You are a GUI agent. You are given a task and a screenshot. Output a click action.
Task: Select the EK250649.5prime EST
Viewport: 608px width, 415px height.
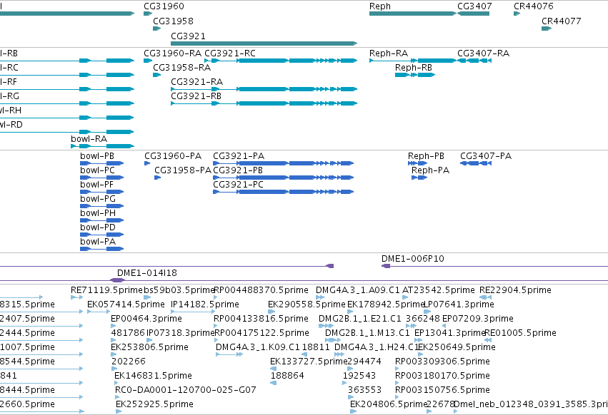419,354
